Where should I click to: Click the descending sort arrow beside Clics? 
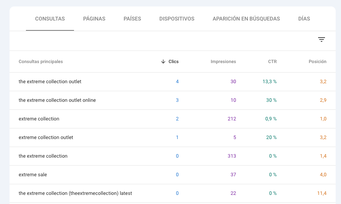click(x=163, y=62)
